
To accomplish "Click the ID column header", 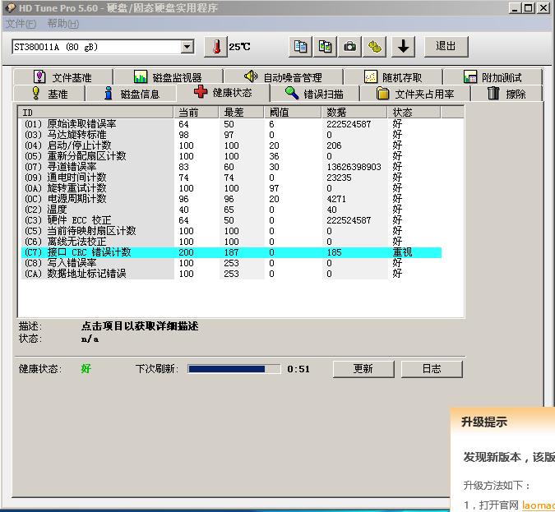I will [96, 113].
